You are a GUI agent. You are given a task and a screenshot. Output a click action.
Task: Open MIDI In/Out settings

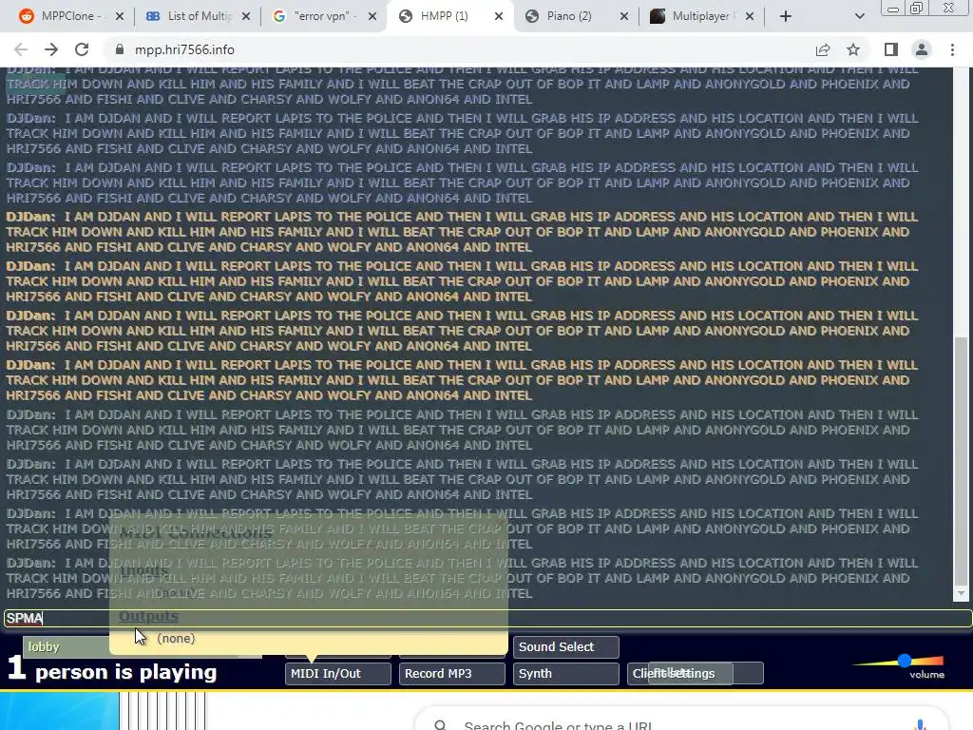[338, 674]
